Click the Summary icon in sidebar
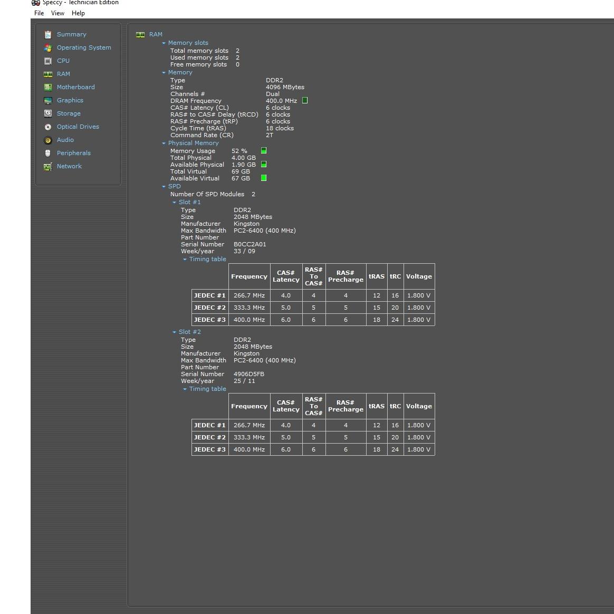The image size is (614, 614). point(48,34)
